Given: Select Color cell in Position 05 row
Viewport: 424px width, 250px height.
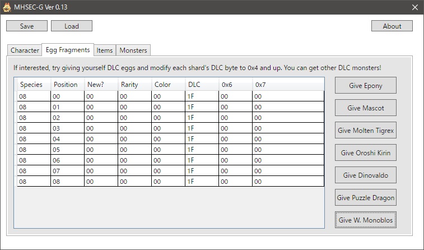Looking at the screenshot, I should tap(168, 150).
